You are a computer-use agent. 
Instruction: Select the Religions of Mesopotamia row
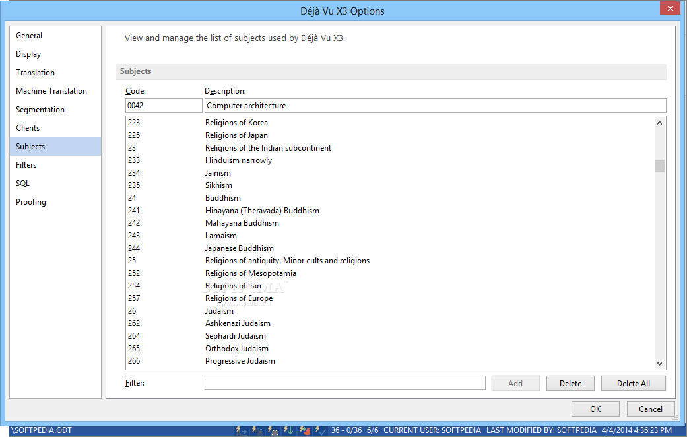tap(390, 273)
